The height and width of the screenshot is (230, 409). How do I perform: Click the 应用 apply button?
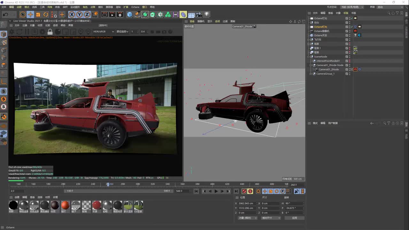pyautogui.click(x=294, y=218)
